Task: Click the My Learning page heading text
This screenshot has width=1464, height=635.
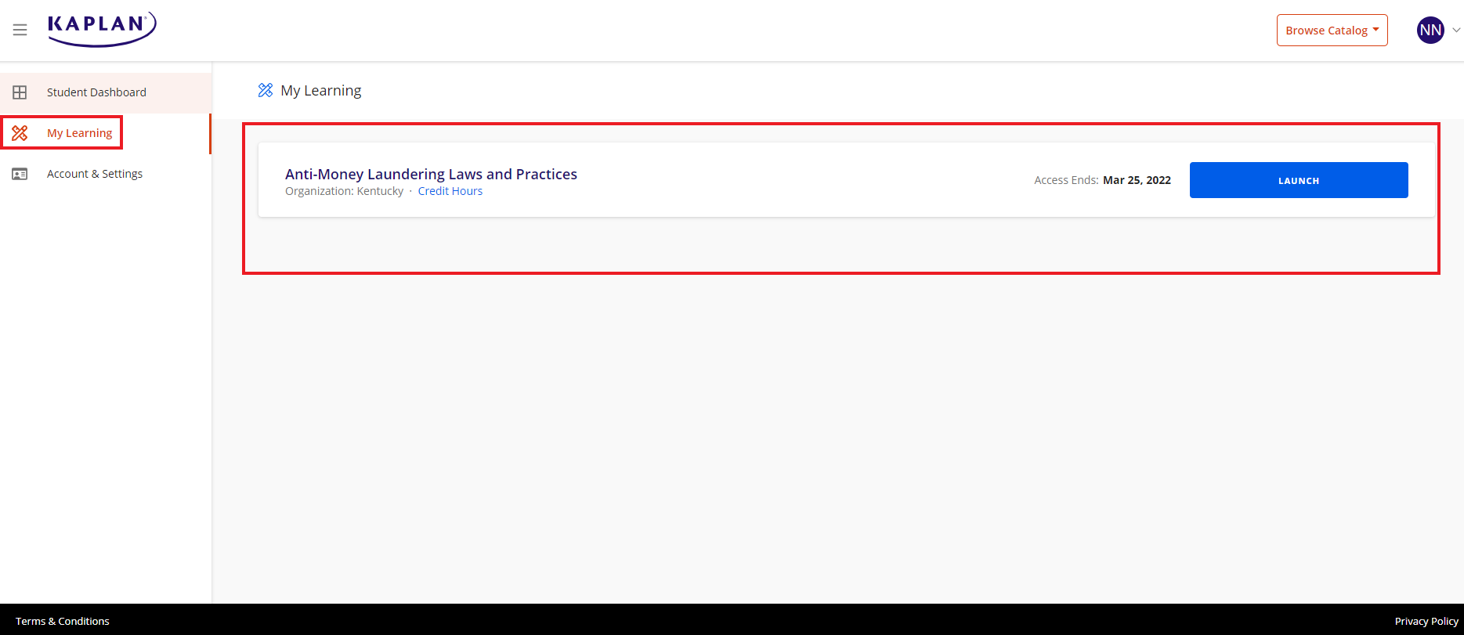Action: [x=321, y=91]
